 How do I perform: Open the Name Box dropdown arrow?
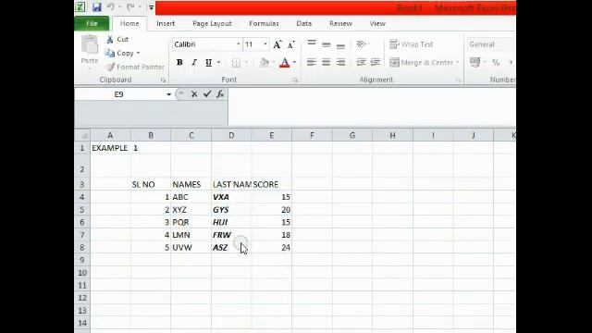coord(168,94)
